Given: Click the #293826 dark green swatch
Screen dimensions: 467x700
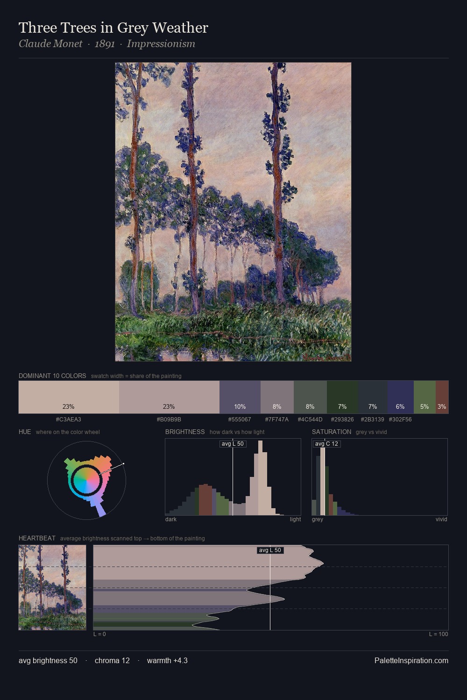Looking at the screenshot, I should 342,397.
